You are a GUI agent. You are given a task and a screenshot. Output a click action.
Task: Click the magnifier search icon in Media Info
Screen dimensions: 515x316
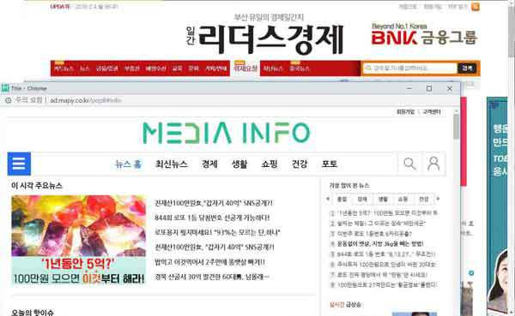click(x=409, y=164)
